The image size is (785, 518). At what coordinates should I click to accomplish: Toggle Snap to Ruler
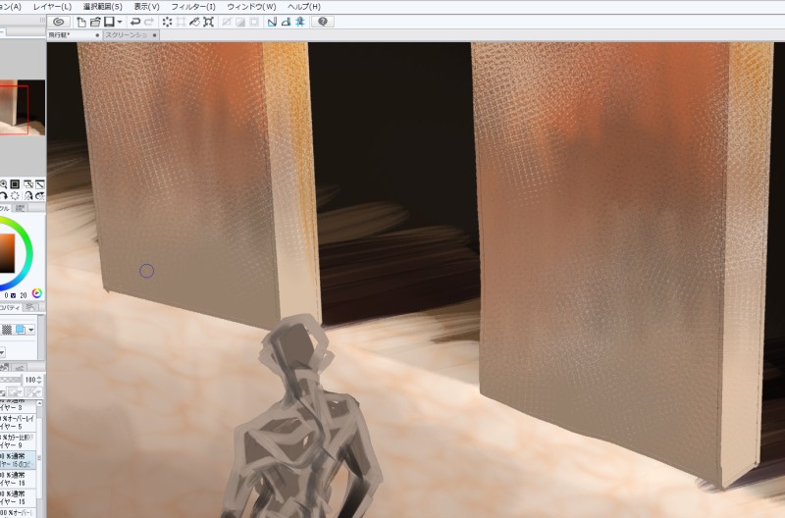[272, 22]
